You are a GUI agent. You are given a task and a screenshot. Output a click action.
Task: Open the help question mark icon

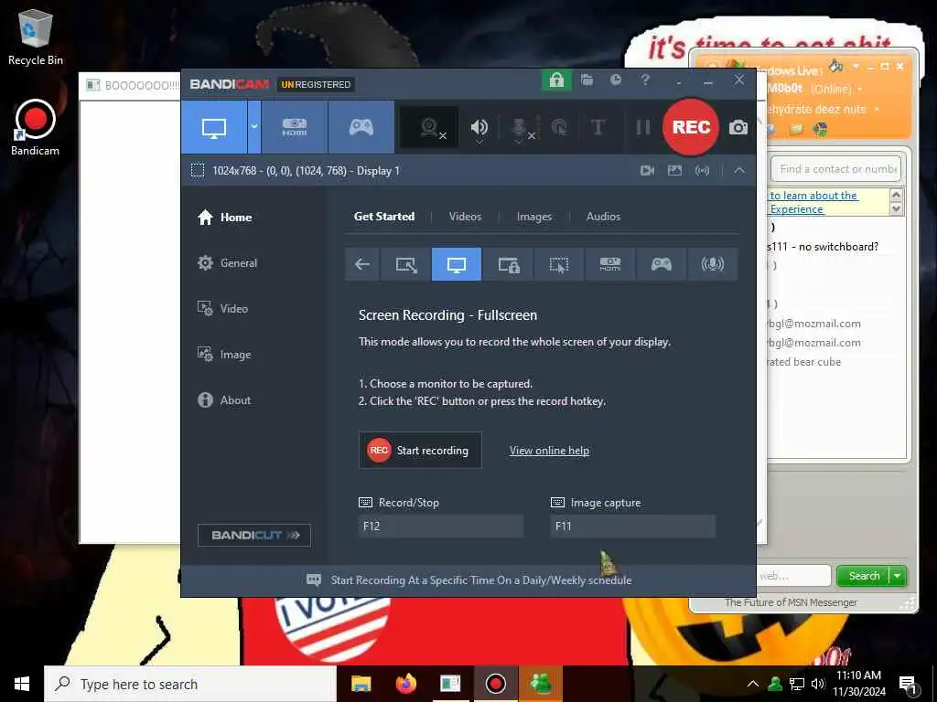[645, 80]
